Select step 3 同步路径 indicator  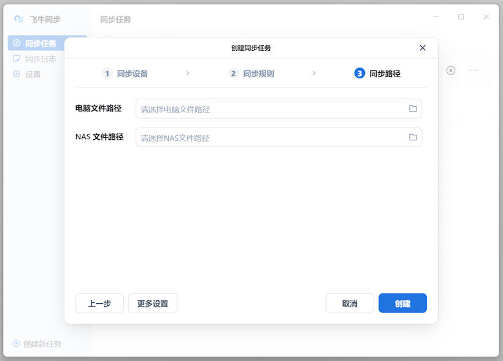point(377,73)
